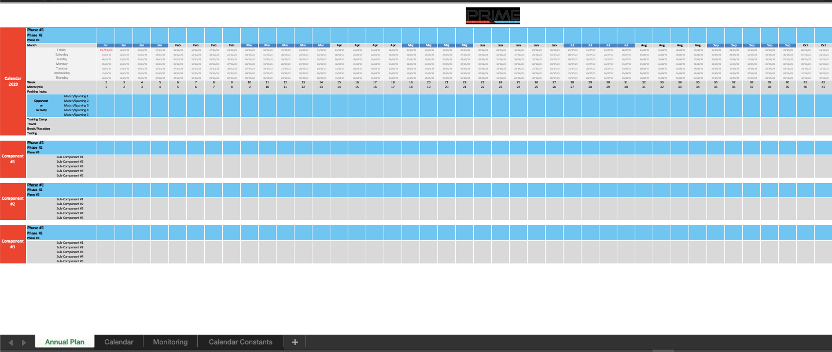
Task: Select the Peaking Index row label
Action: pyautogui.click(x=36, y=91)
